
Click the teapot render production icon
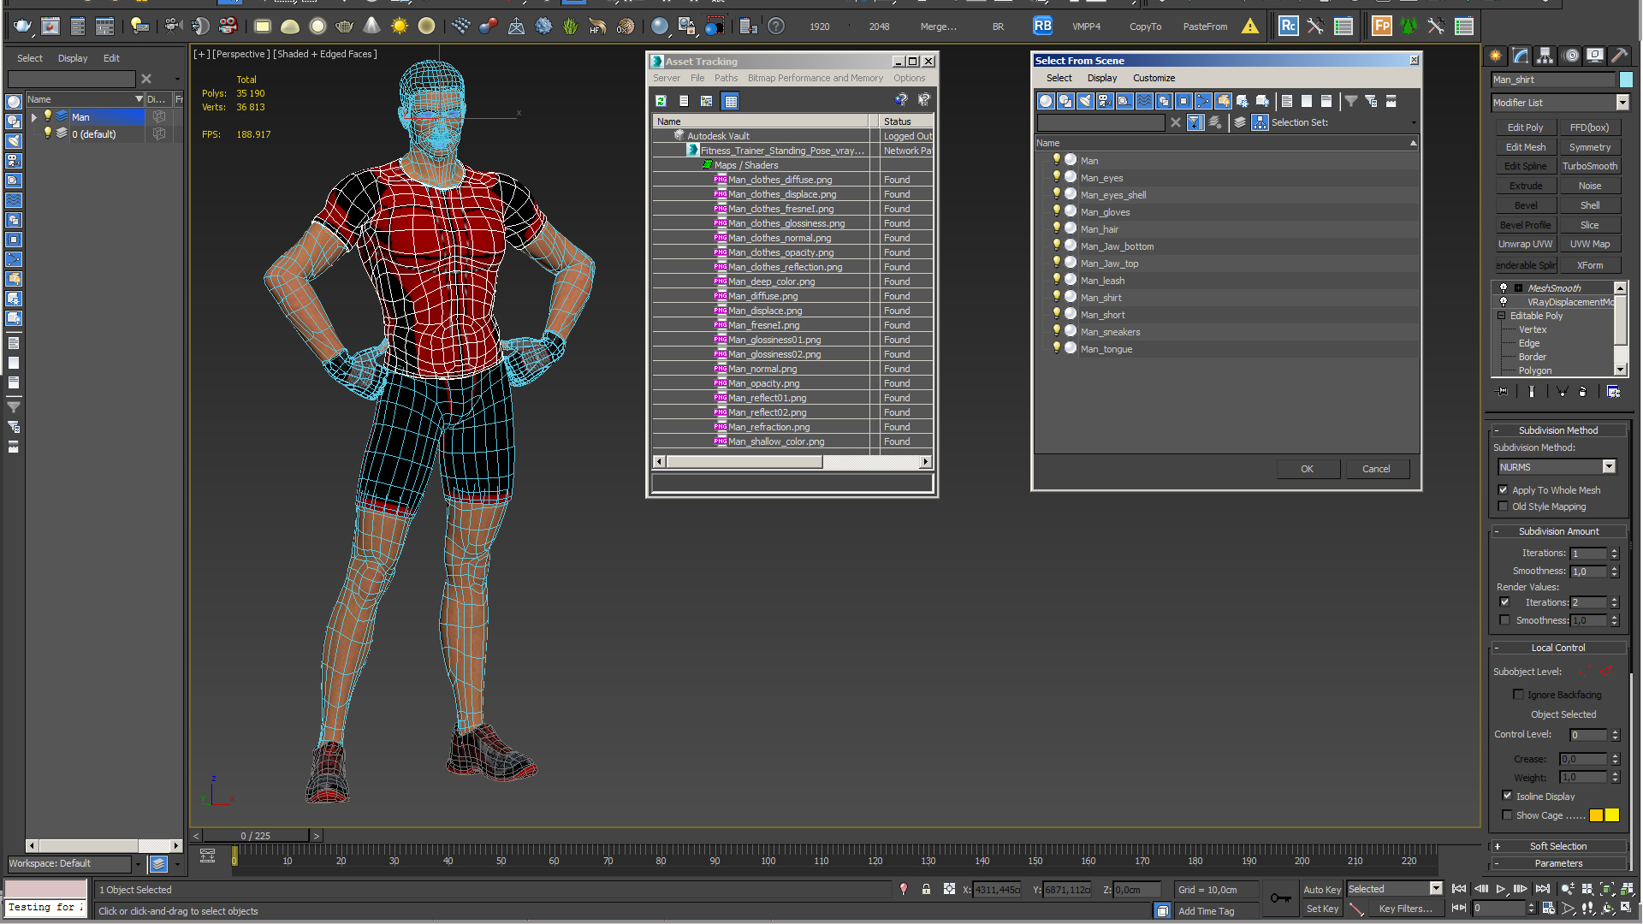click(x=23, y=27)
